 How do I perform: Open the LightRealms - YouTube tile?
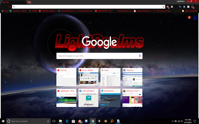[x=66, y=98]
